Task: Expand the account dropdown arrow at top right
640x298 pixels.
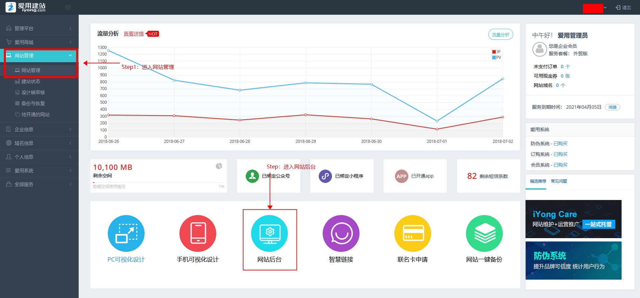Action: tap(605, 7)
